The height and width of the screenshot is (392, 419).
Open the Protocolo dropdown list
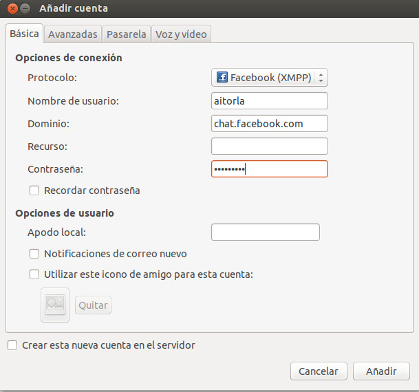(269, 78)
